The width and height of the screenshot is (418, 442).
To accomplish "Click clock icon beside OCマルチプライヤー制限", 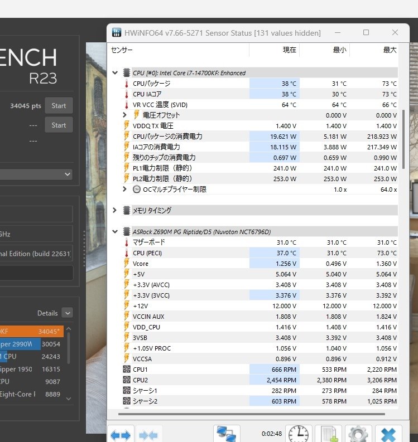I will click(137, 189).
